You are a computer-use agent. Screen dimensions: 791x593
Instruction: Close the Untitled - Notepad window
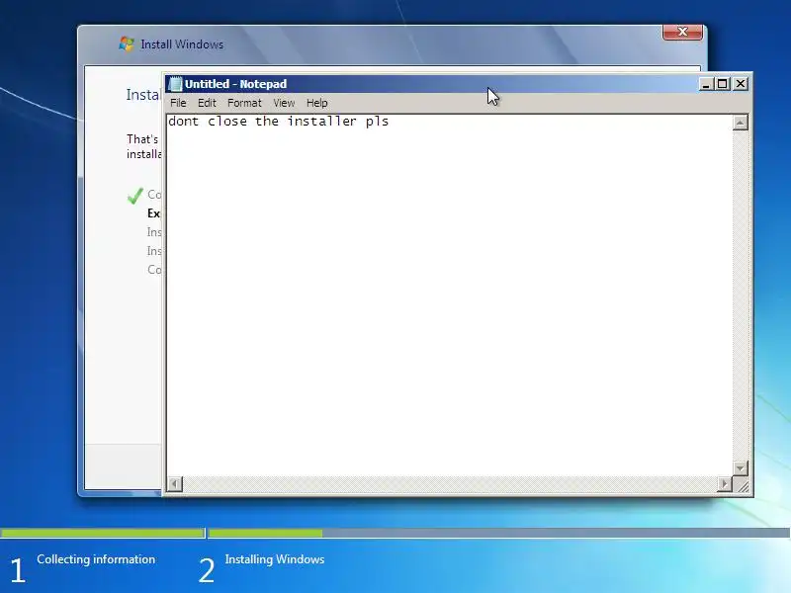point(740,84)
